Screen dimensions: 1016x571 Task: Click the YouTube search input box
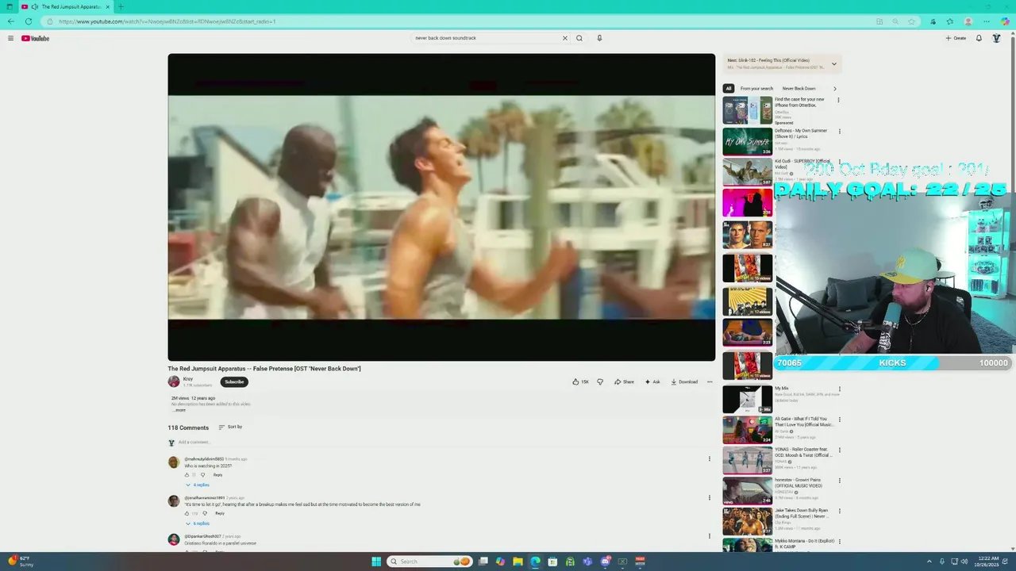(x=486, y=38)
